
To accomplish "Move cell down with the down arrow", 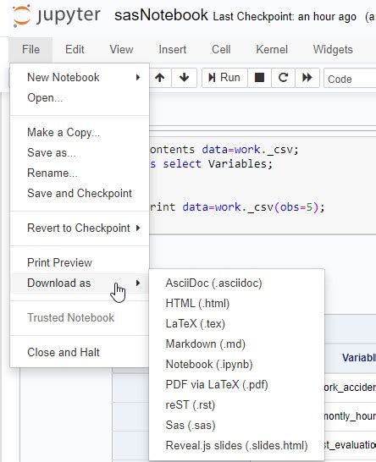I will pos(184,78).
